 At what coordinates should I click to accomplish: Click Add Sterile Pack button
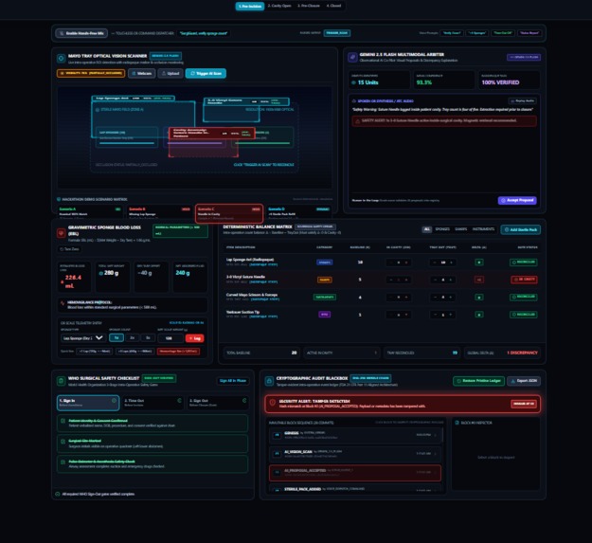[521, 229]
